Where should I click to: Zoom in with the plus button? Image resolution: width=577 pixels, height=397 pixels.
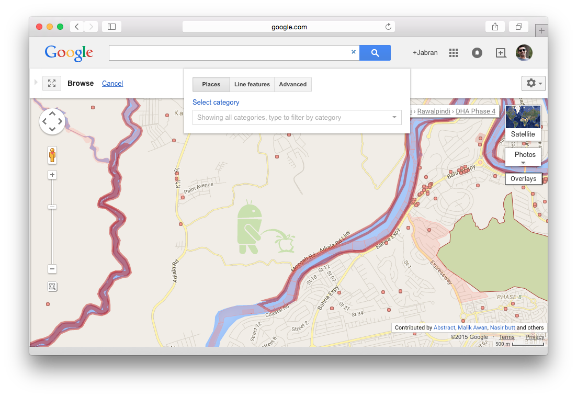click(52, 175)
